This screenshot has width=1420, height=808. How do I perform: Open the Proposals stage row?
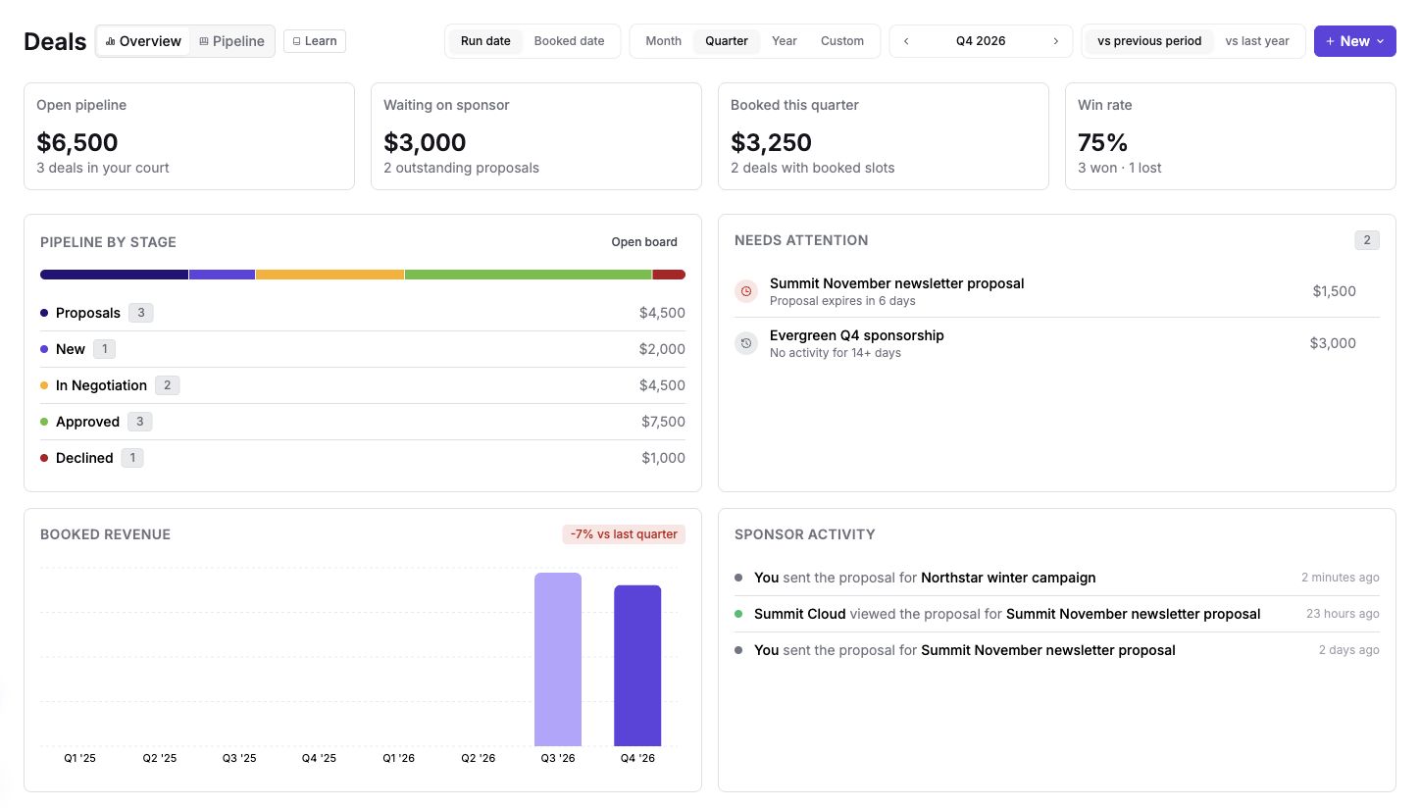pos(363,313)
